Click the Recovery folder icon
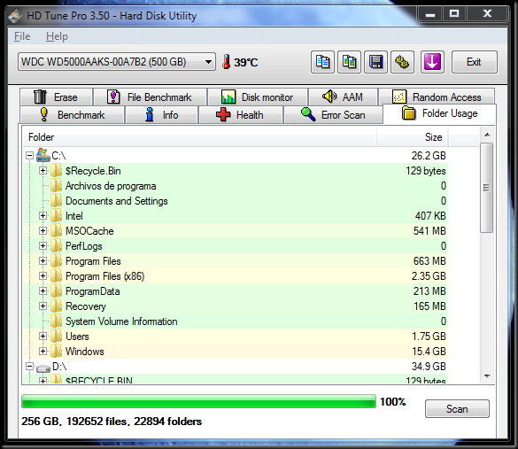 (x=56, y=306)
